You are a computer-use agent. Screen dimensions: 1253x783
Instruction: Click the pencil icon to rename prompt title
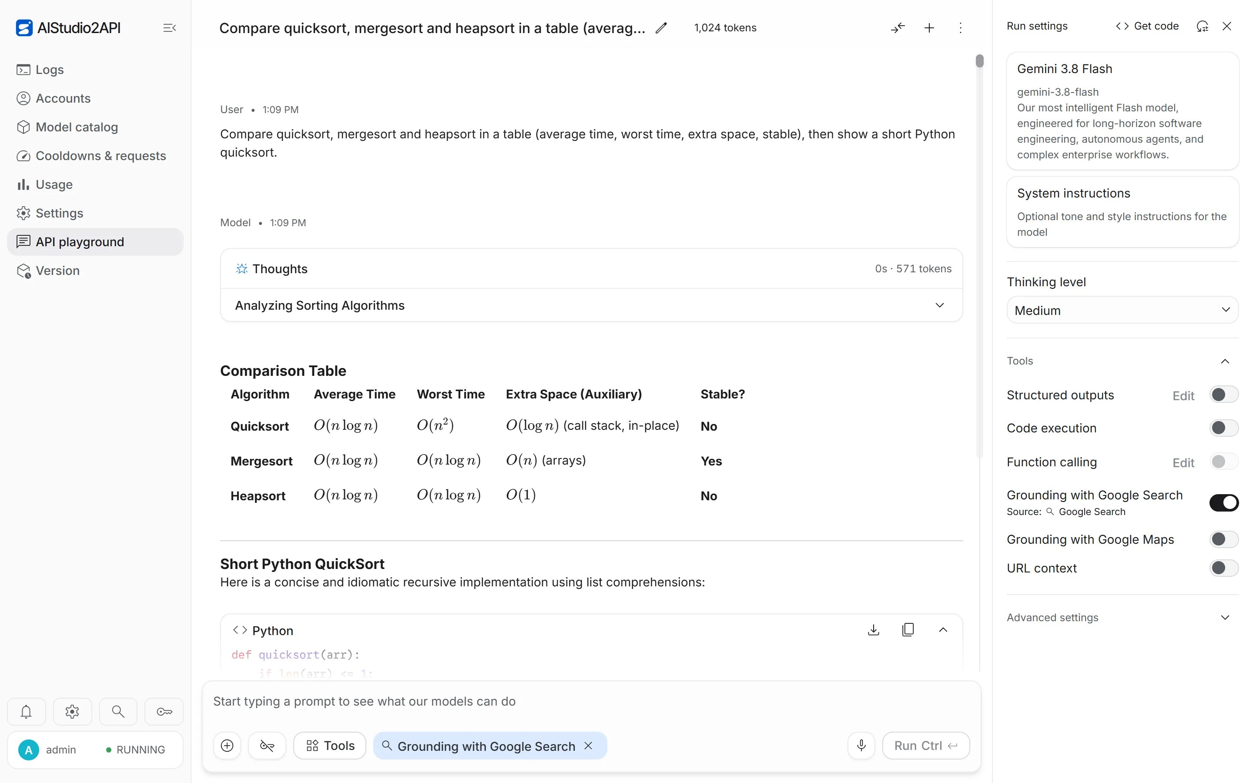click(661, 28)
